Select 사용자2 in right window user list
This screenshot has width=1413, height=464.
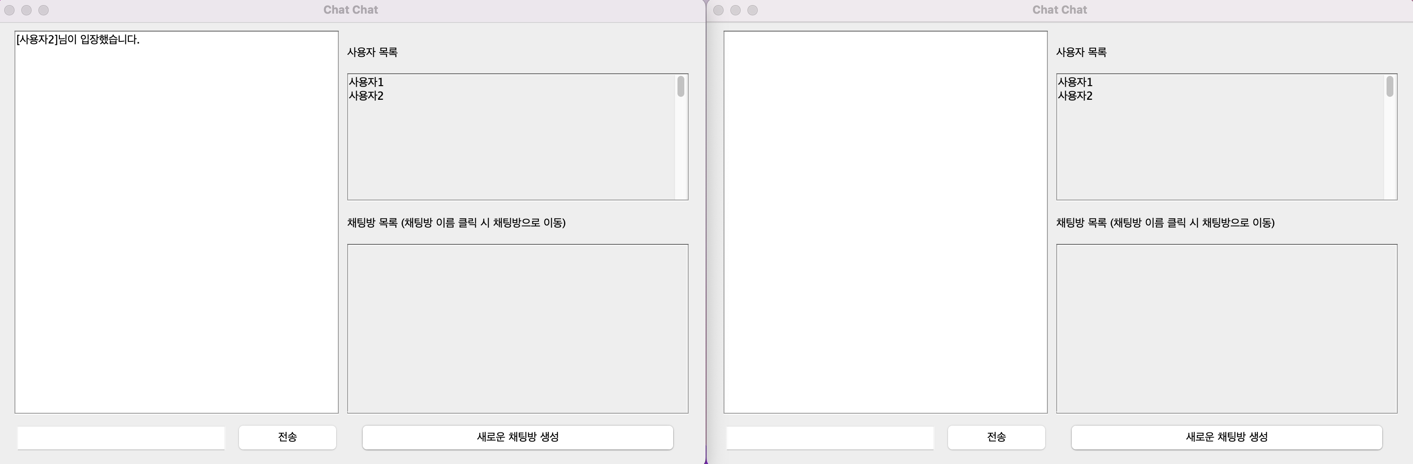click(x=1075, y=96)
